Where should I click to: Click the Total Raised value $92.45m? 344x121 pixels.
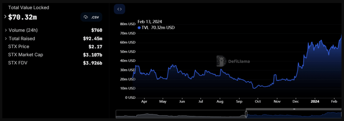[93, 39]
